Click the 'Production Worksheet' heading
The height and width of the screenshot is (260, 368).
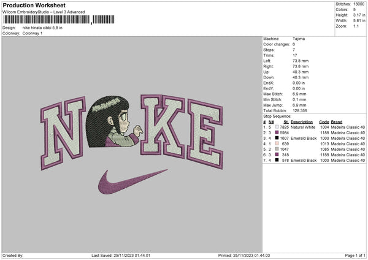(x=34, y=5)
